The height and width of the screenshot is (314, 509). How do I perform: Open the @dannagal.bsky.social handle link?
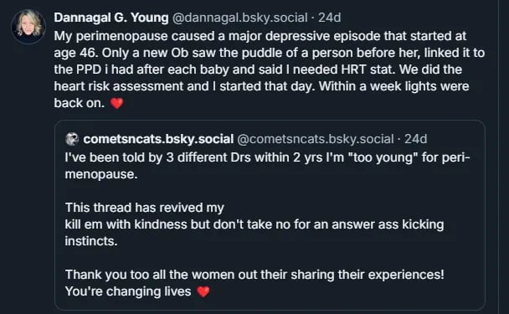(x=240, y=18)
